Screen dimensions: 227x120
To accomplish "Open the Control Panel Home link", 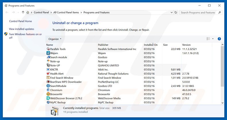I will (20, 21).
